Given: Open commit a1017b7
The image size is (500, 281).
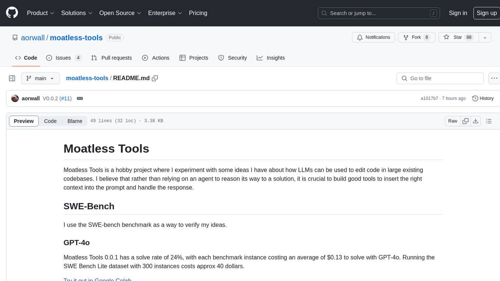Looking at the screenshot, I should (x=429, y=99).
